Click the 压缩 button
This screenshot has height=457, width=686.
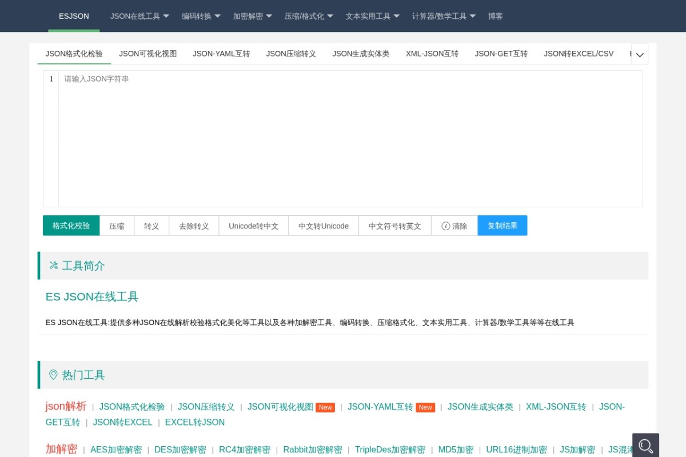[x=117, y=226]
